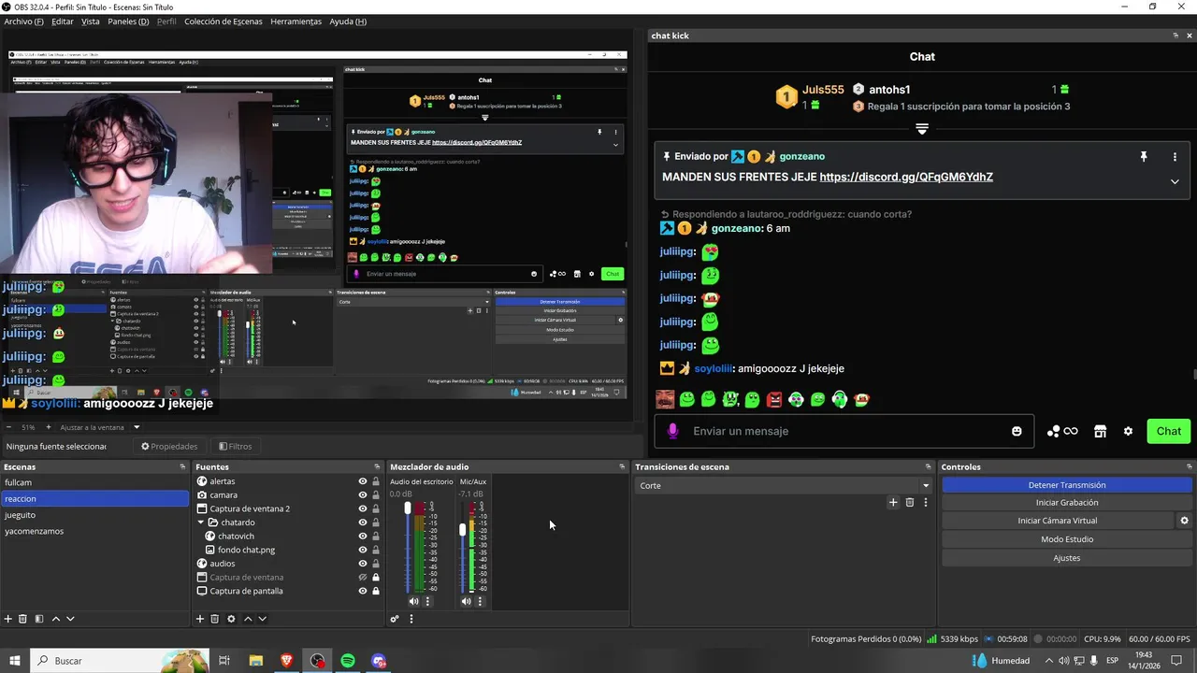Viewport: 1197px width, 673px height.
Task: Float the Fuentes dock panel
Action: pos(377,466)
